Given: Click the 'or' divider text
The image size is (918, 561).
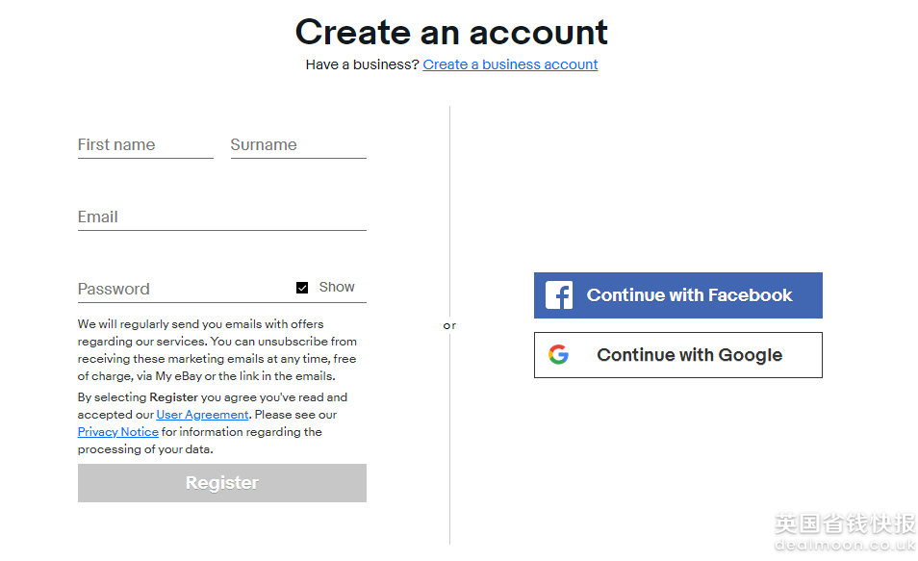Looking at the screenshot, I should point(449,325).
